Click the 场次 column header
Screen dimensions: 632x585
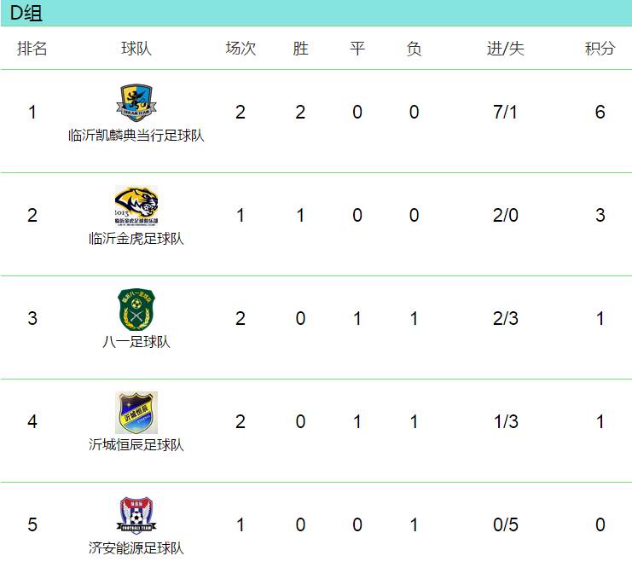(x=241, y=49)
